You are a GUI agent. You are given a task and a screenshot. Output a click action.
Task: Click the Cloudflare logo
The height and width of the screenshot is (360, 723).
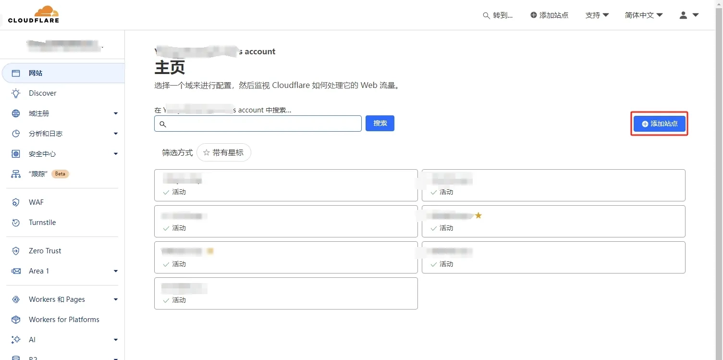click(x=34, y=14)
